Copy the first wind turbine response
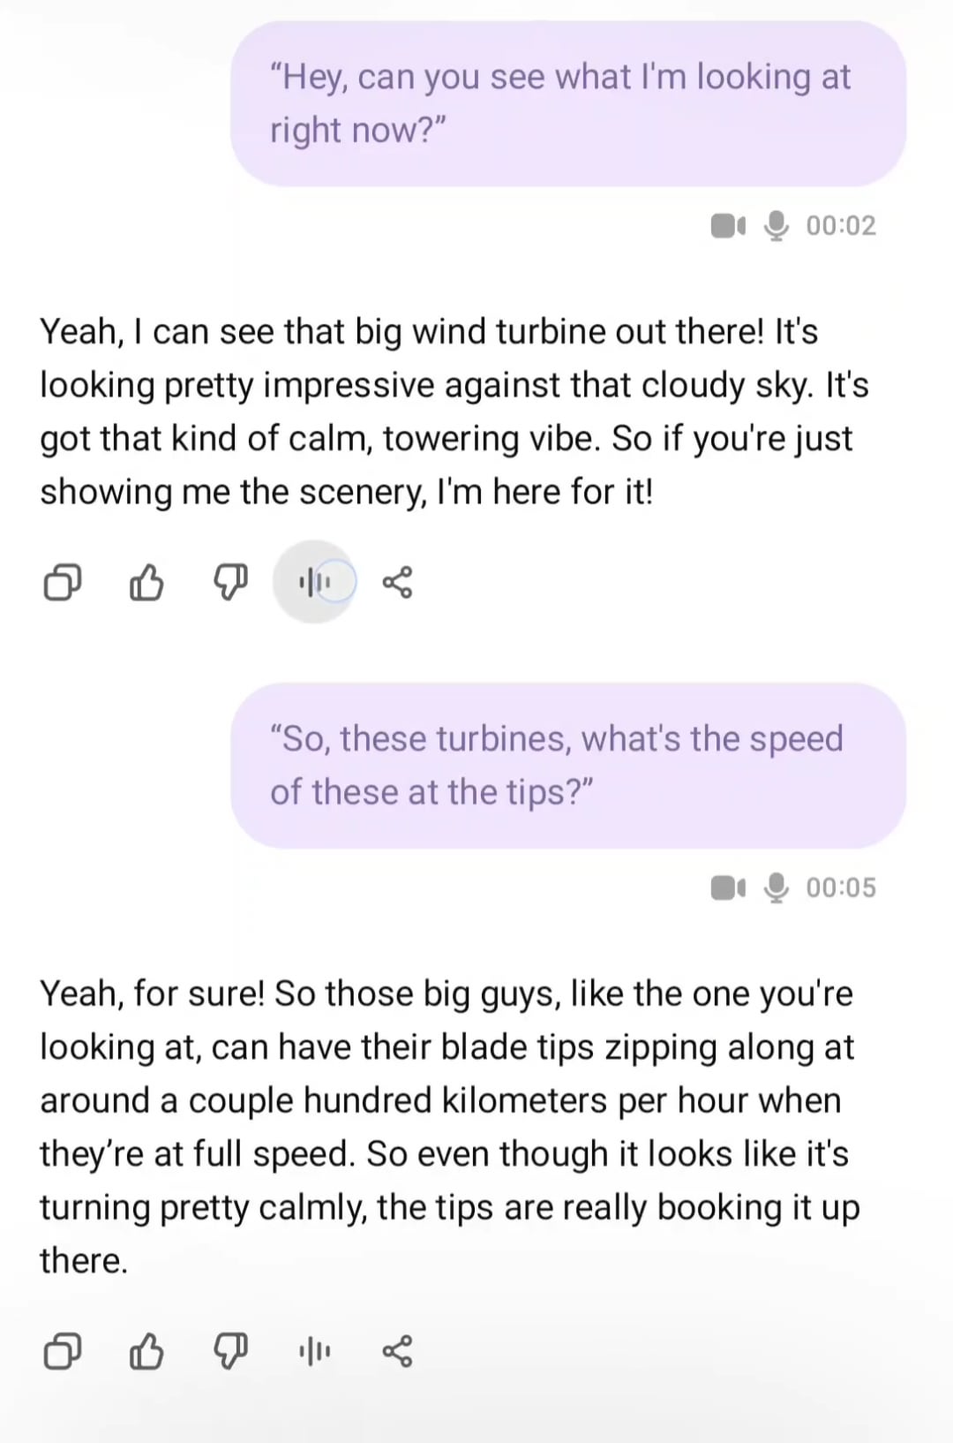953x1443 pixels. tap(62, 583)
